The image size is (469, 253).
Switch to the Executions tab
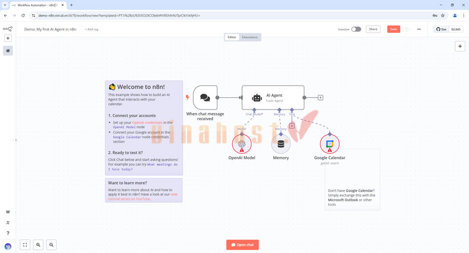[250, 37]
